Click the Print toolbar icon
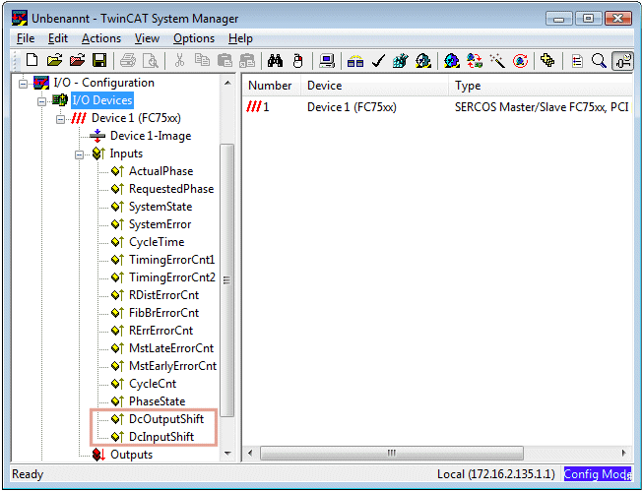The width and height of the screenshot is (642, 491). 128,61
